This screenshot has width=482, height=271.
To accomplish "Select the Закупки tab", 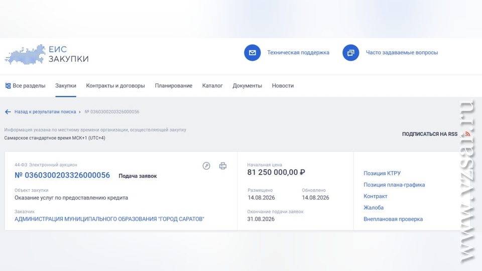I will tap(65, 86).
